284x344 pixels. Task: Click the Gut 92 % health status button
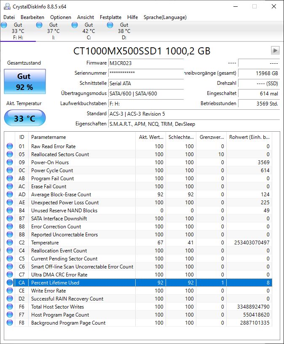tap(25, 81)
